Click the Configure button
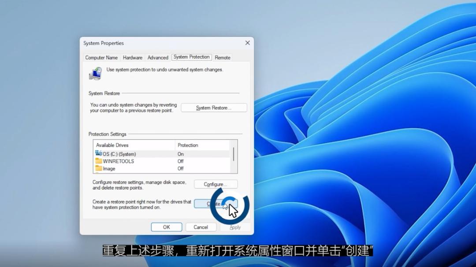 (x=216, y=184)
